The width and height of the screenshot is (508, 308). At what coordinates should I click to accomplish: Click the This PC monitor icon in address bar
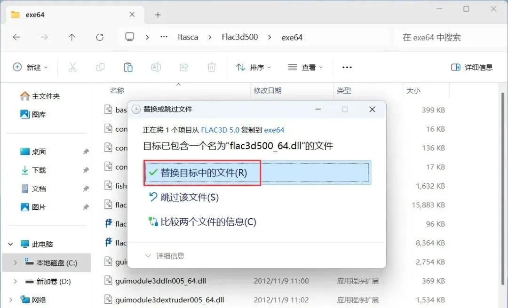(x=130, y=37)
